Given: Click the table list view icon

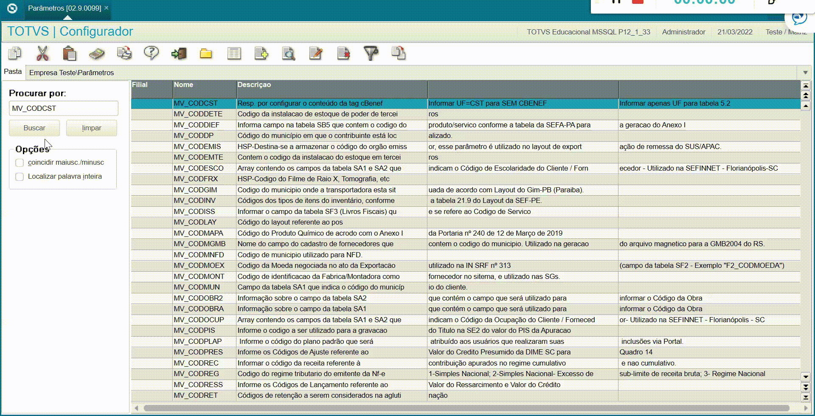Looking at the screenshot, I should pyautogui.click(x=234, y=53).
